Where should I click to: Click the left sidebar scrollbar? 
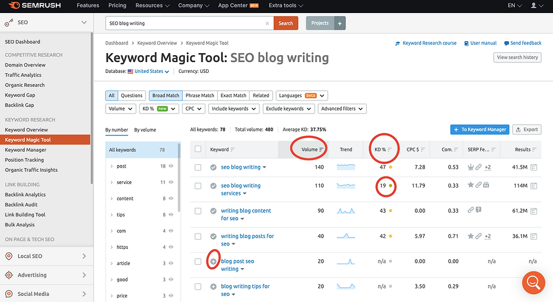(x=91, y=108)
